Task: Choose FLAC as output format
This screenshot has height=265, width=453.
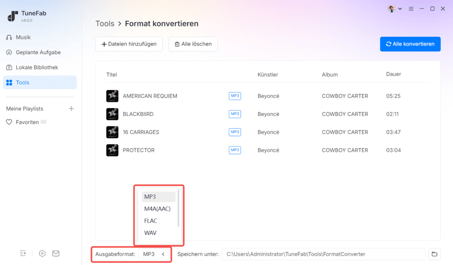Action: coord(151,221)
